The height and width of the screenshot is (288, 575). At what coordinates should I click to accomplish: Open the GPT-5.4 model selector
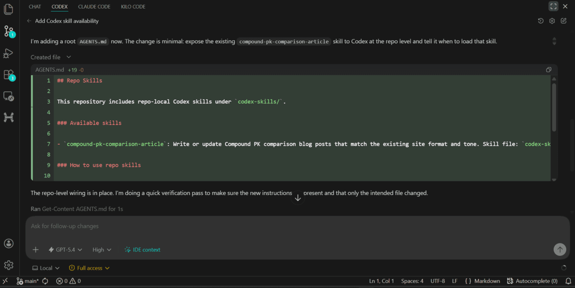point(65,250)
